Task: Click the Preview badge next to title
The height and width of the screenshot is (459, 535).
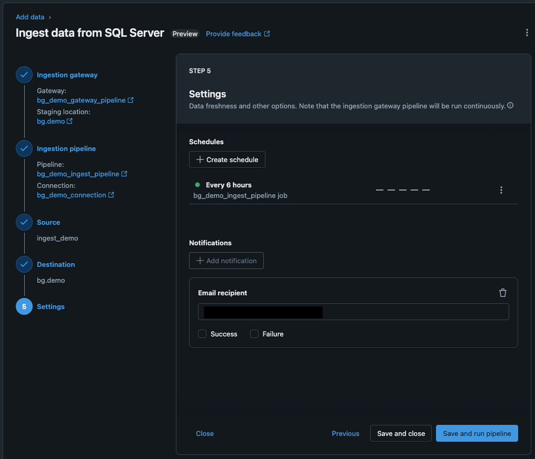Action: click(185, 34)
